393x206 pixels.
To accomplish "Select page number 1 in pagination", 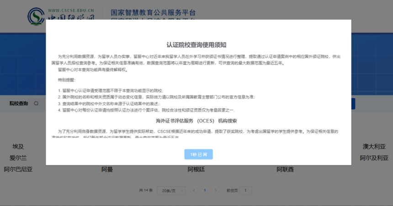I will click(205, 190).
